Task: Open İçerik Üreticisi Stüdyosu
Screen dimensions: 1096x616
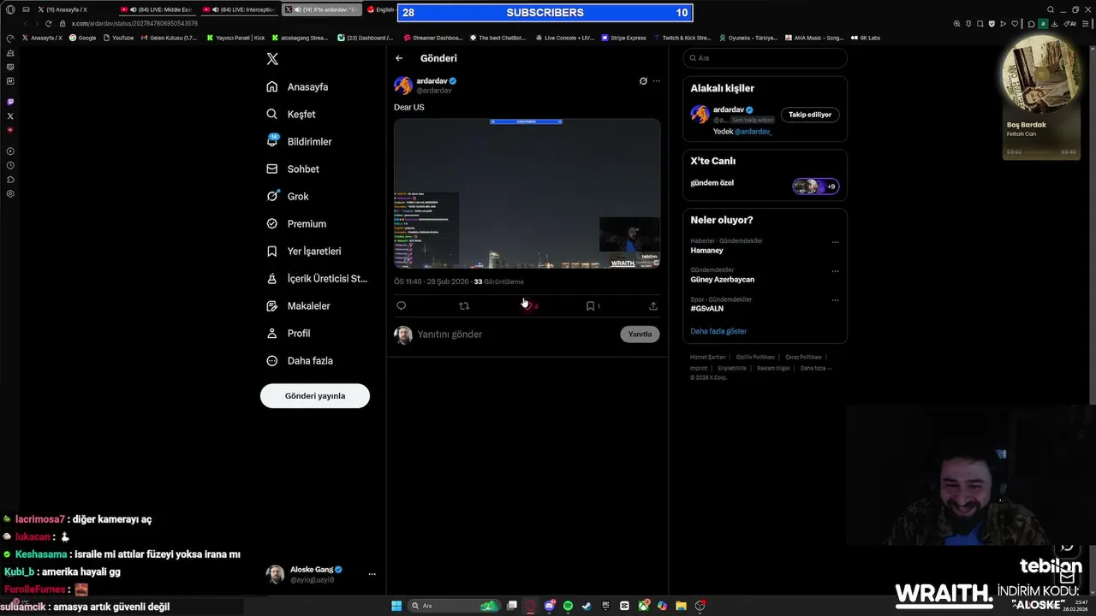Action: tap(318, 278)
